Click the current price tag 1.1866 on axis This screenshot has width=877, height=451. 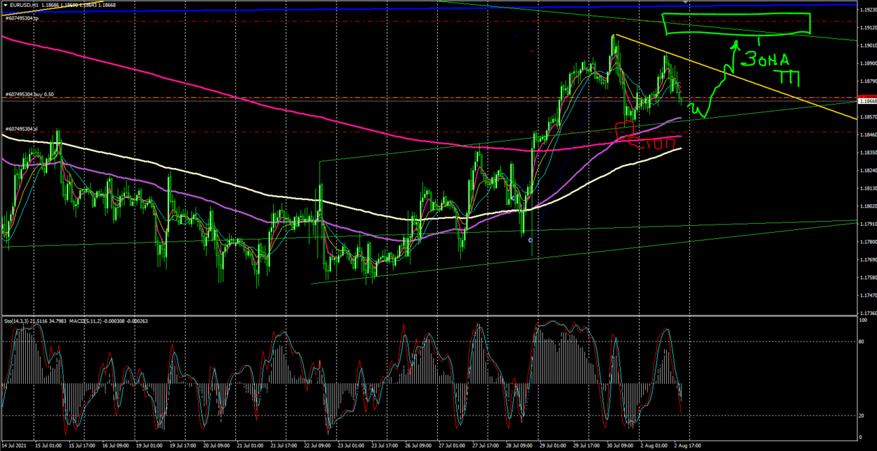pos(867,101)
